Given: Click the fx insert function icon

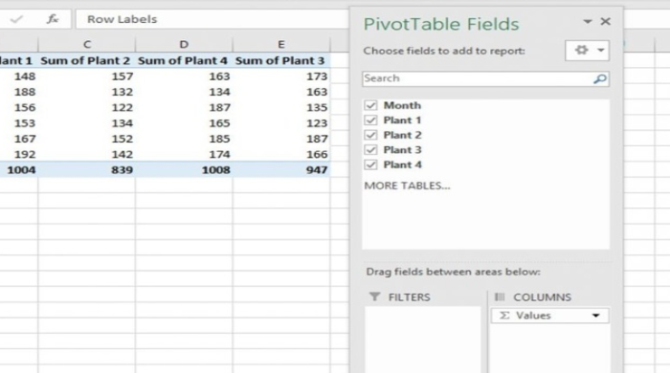Looking at the screenshot, I should tap(53, 19).
